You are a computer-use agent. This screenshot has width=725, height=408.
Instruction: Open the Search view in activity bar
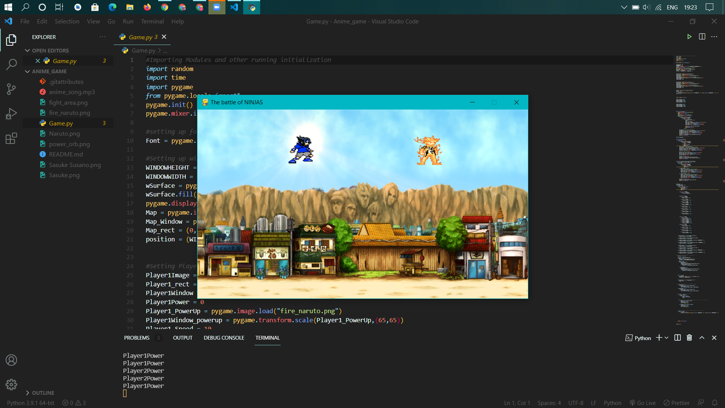tap(11, 64)
